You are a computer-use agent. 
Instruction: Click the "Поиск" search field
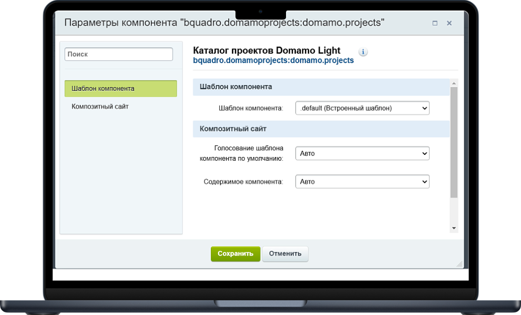pos(118,54)
